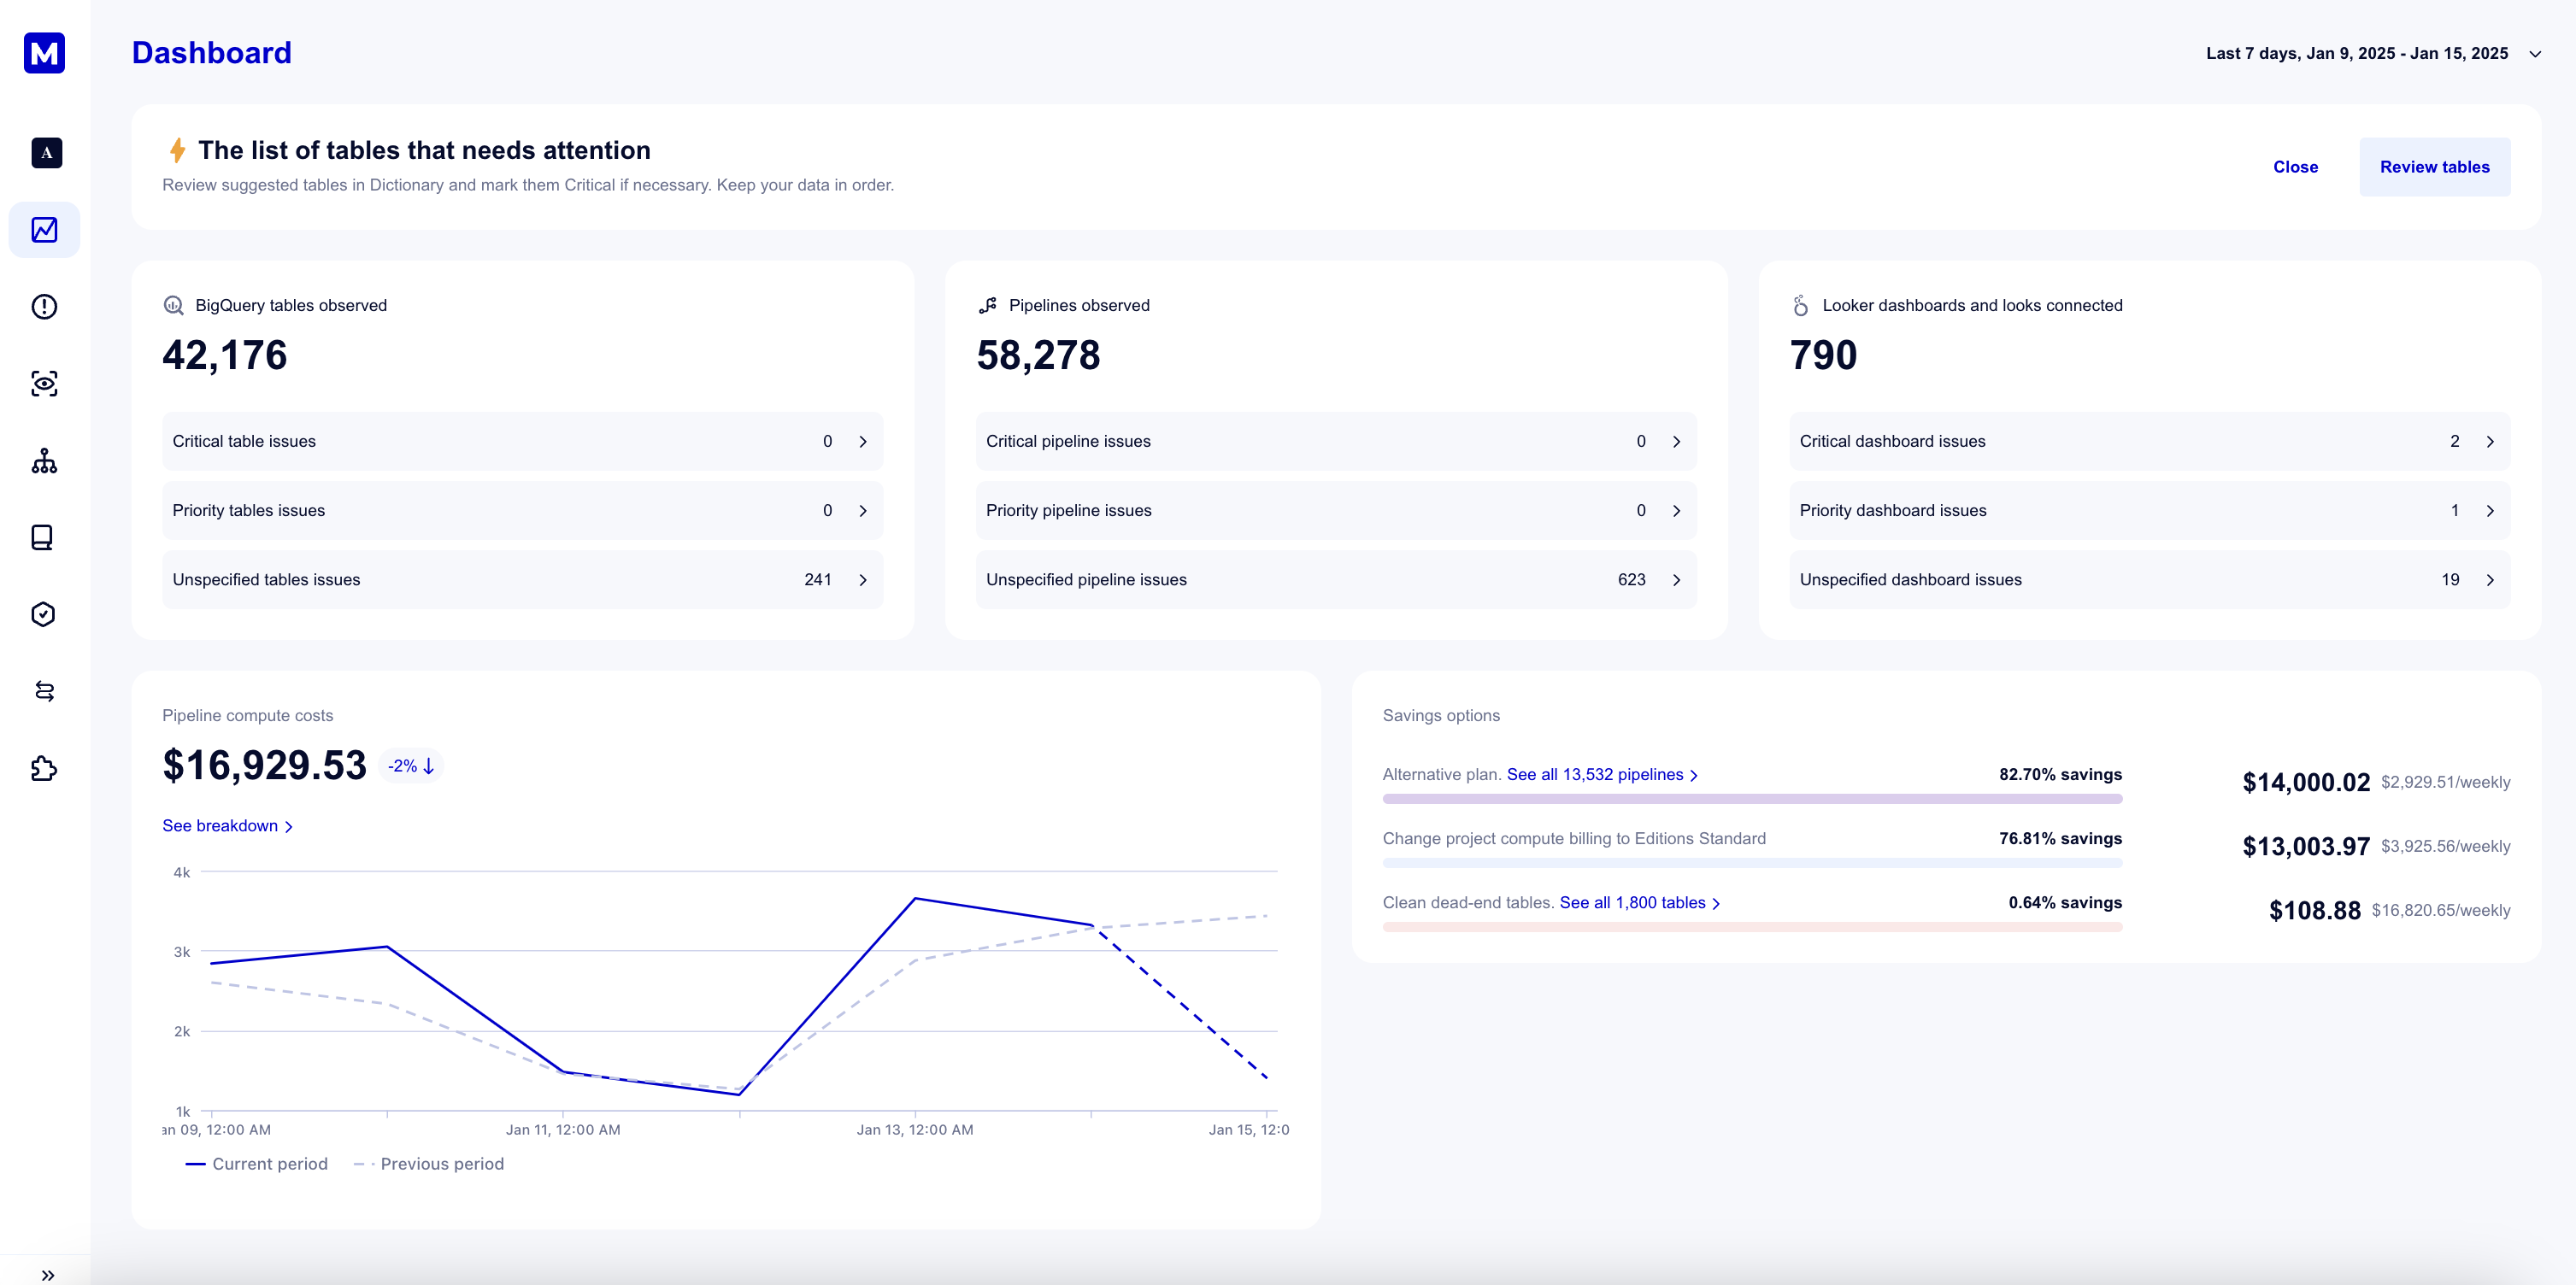Open the Unspecified pipeline issues row
This screenshot has height=1285, width=2576.
click(1335, 580)
